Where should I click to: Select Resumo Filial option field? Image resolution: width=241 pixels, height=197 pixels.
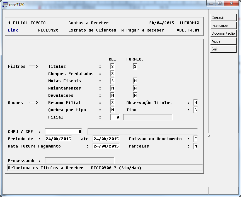pos(112,102)
